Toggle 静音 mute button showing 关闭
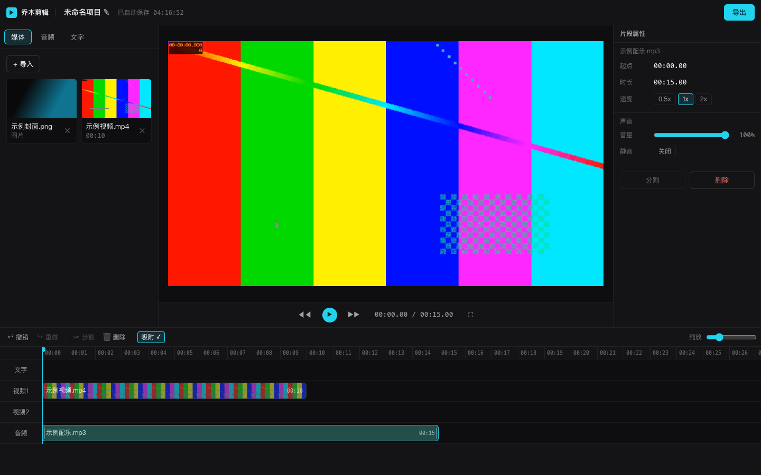This screenshot has height=475, width=761. pyautogui.click(x=665, y=151)
